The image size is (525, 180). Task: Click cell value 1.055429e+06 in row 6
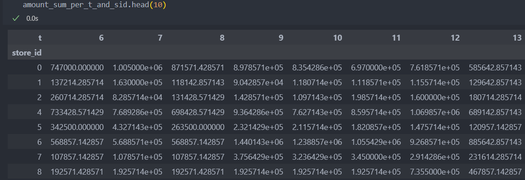(376, 141)
